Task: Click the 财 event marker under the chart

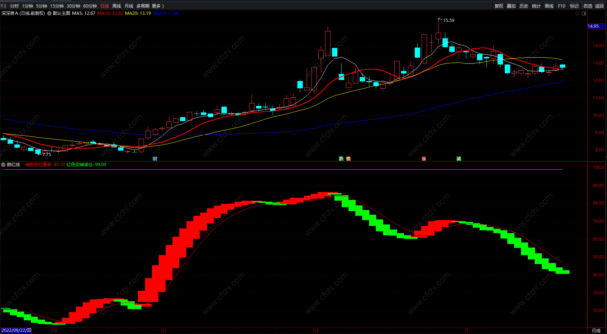Action: (x=155, y=159)
